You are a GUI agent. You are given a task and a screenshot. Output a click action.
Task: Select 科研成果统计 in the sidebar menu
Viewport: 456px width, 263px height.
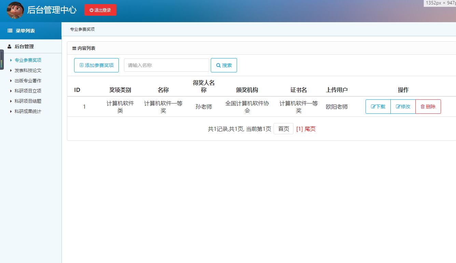pyautogui.click(x=27, y=111)
